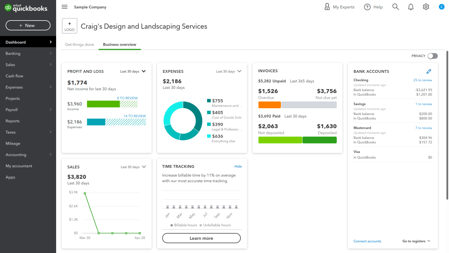This screenshot has width=449, height=253.
Task: Open settings with the gear icon
Action: click(426, 6)
